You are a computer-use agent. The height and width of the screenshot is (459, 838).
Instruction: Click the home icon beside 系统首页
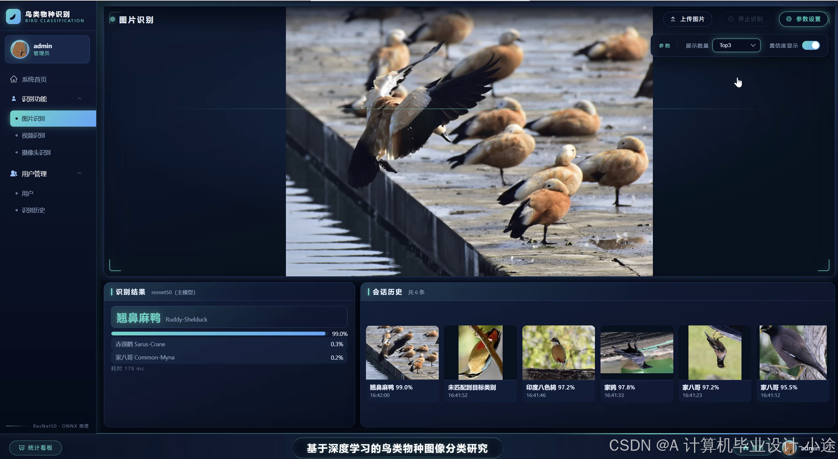coord(14,79)
